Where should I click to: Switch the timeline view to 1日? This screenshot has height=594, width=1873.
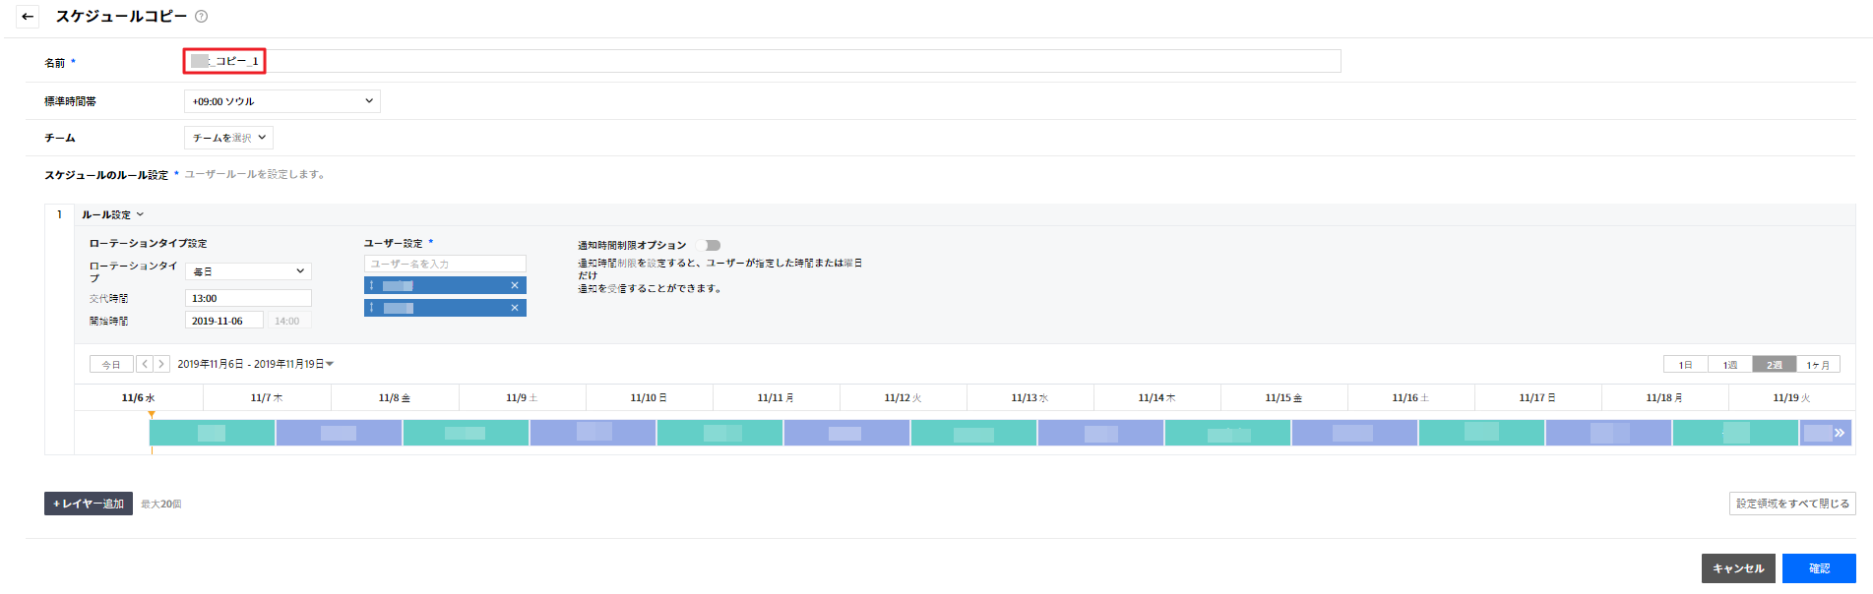click(x=1686, y=365)
